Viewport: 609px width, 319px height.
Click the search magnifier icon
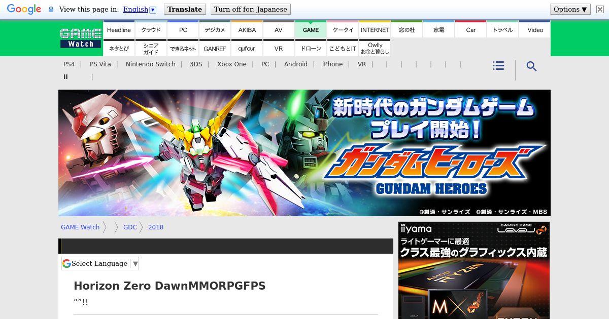(x=531, y=66)
